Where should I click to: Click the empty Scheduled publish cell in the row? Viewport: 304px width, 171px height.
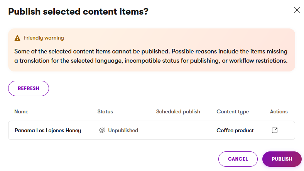point(178,130)
